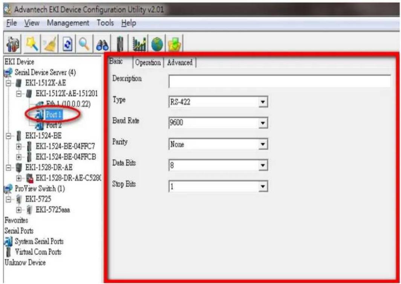
Task: Click the System Serial Ports icon
Action: tap(8, 241)
